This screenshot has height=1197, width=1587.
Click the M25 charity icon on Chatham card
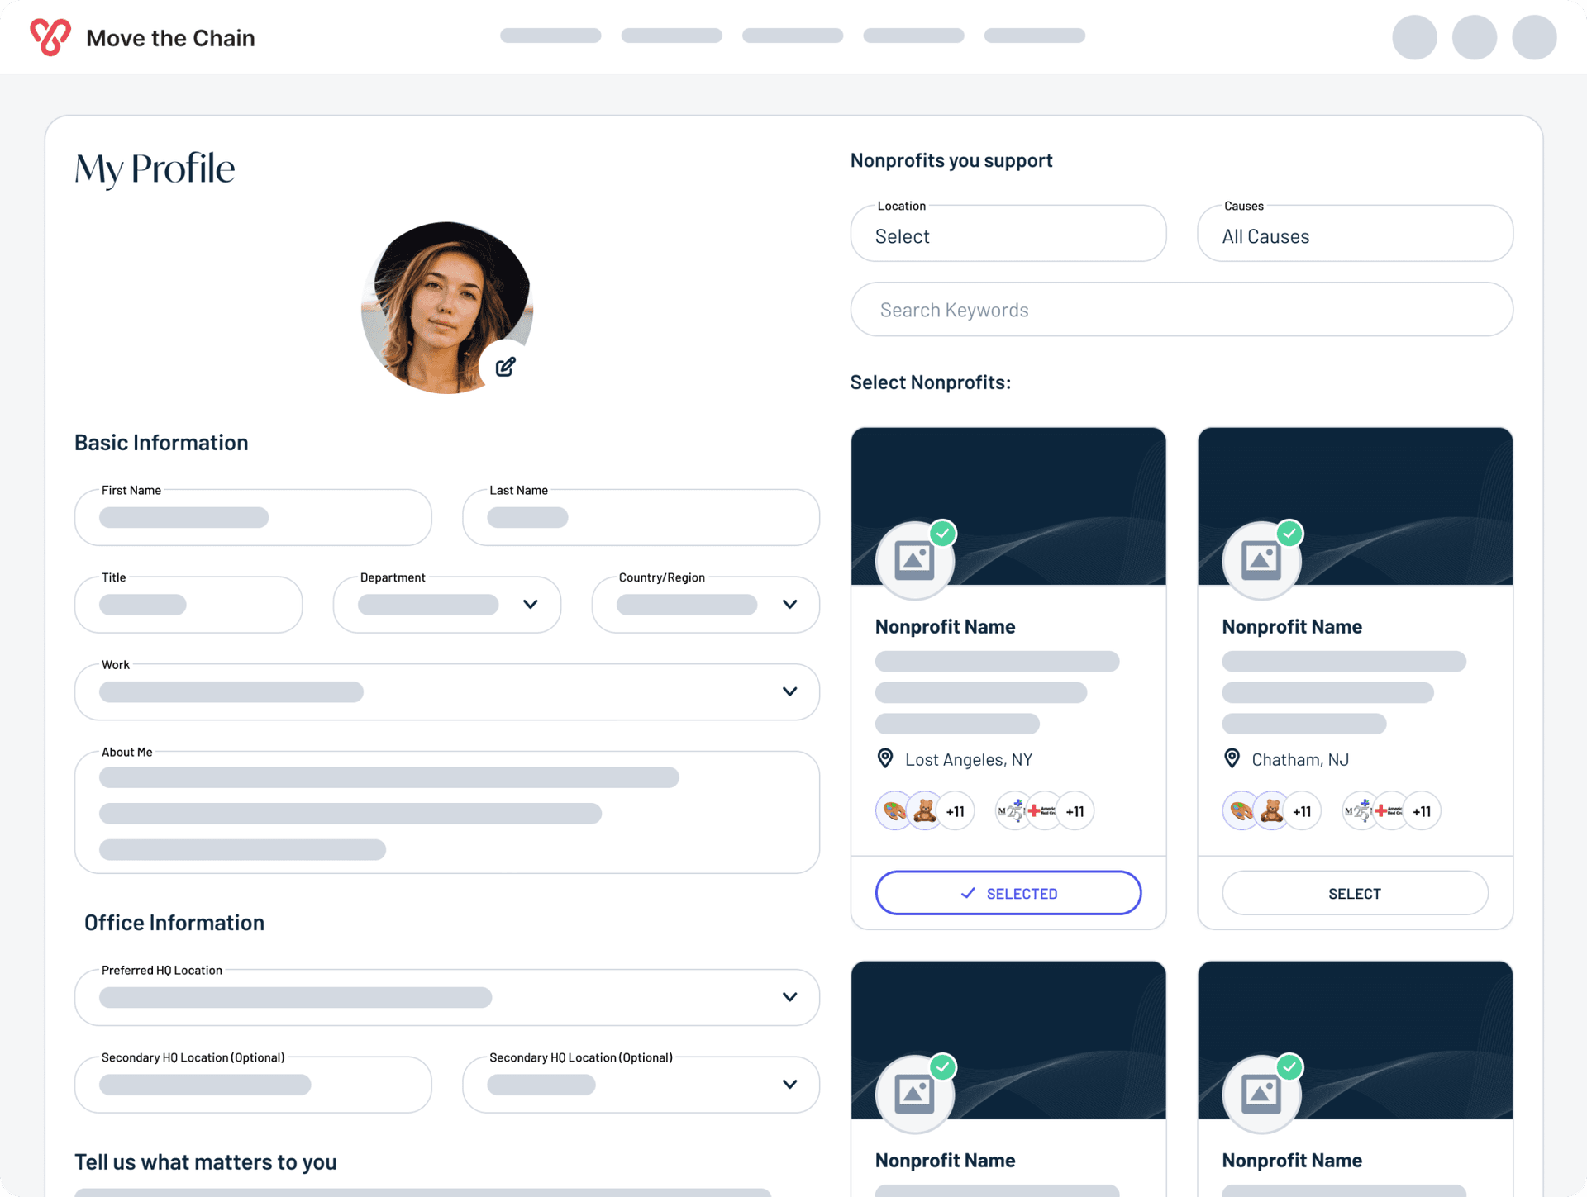click(x=1359, y=811)
